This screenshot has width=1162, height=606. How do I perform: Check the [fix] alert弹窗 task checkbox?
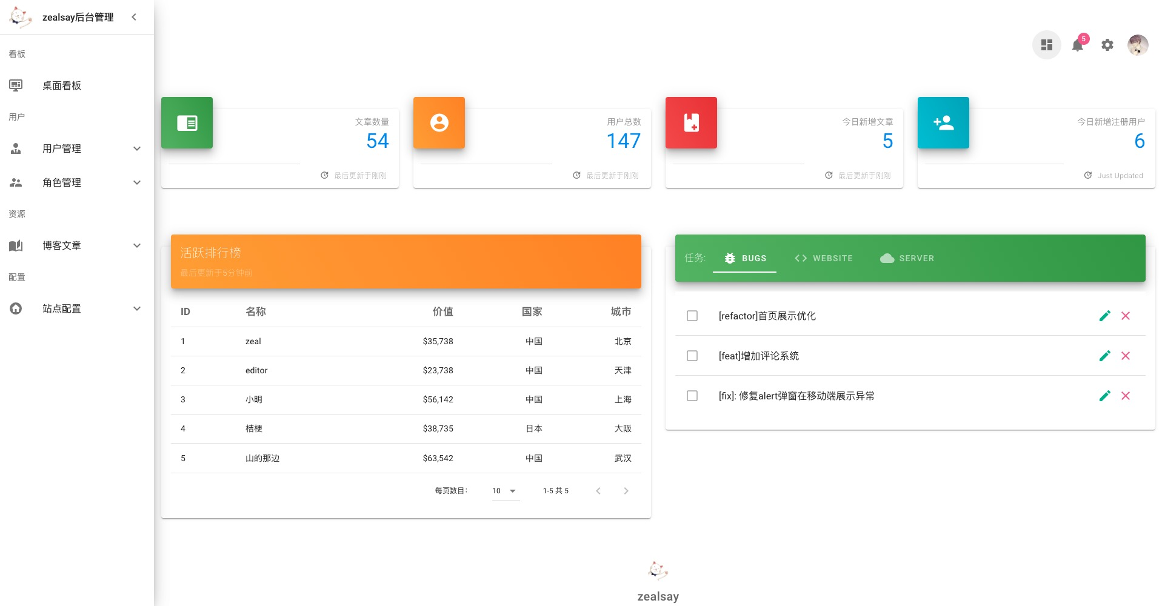(x=692, y=396)
